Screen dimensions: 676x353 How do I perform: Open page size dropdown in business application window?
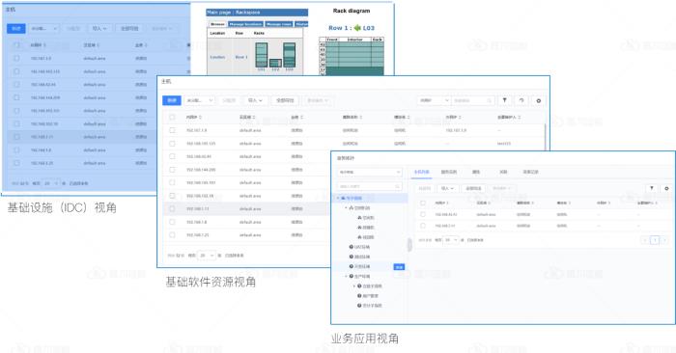tap(451, 240)
